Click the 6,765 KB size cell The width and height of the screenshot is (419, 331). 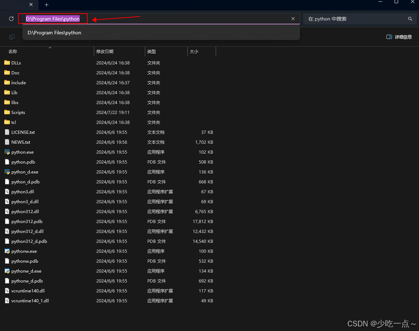point(204,212)
